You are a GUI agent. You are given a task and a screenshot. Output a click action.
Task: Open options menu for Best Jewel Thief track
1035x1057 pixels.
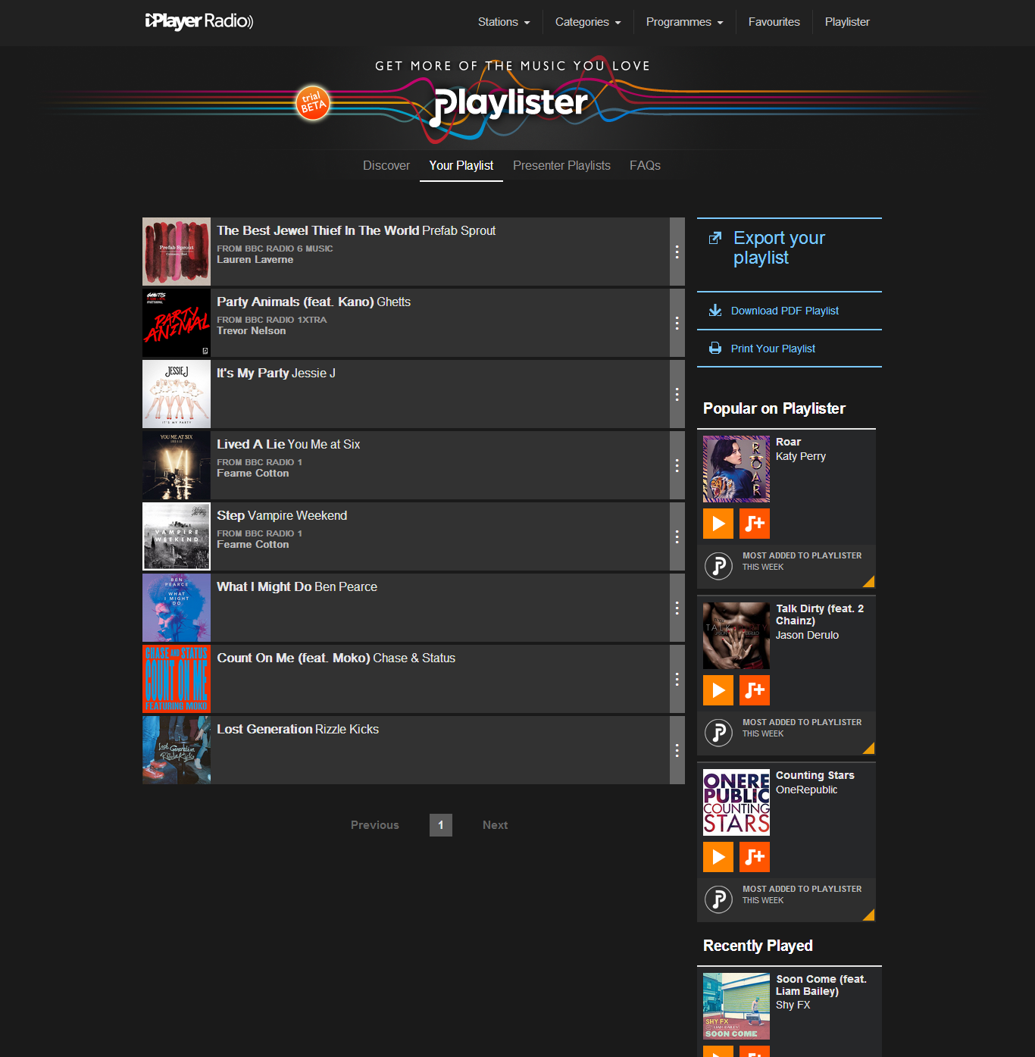coord(677,252)
